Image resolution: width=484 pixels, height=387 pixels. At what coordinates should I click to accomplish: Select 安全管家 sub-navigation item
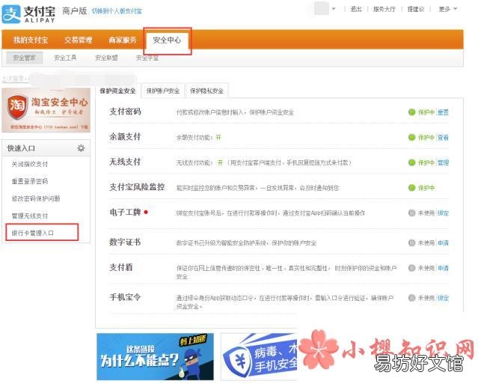click(24, 58)
